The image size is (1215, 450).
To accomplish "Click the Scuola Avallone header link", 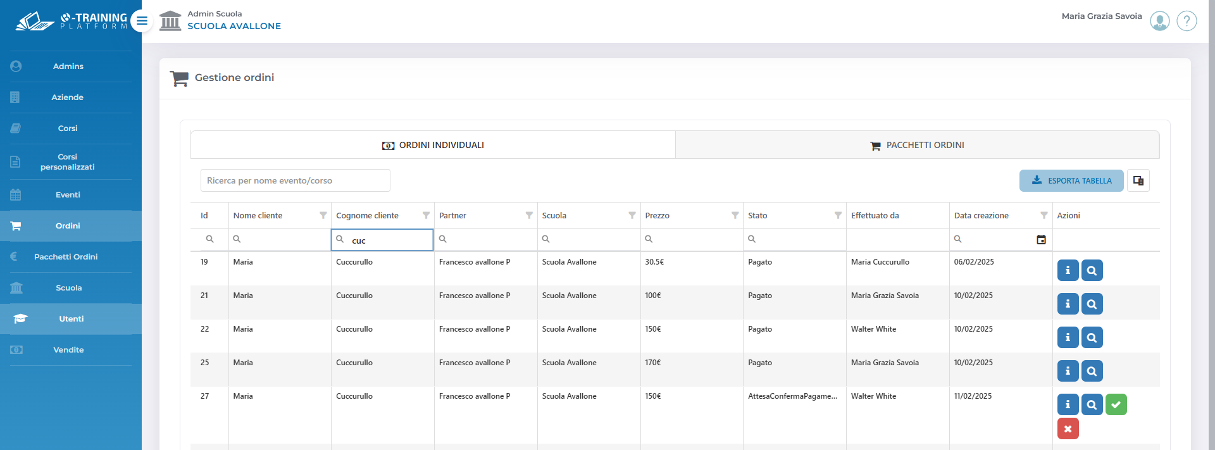I will click(234, 26).
